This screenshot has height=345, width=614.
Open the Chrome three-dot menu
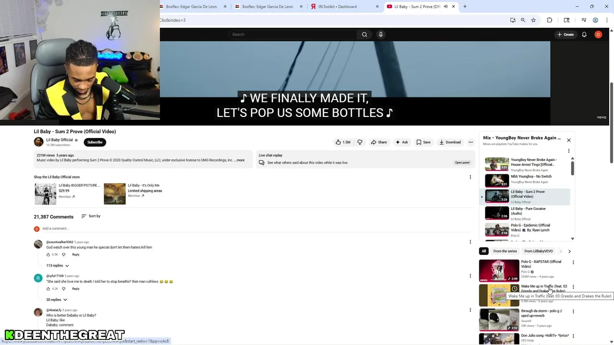[x=606, y=20]
